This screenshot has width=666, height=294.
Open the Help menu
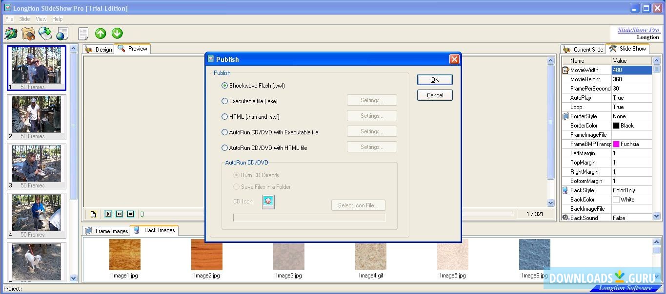[57, 19]
